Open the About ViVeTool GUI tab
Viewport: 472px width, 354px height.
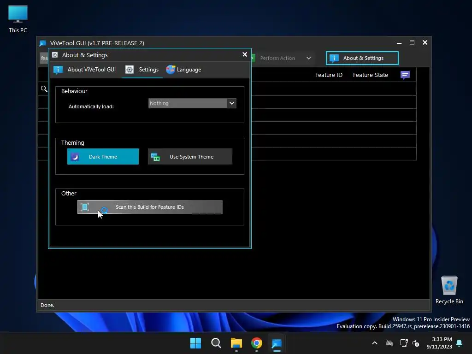(85, 70)
